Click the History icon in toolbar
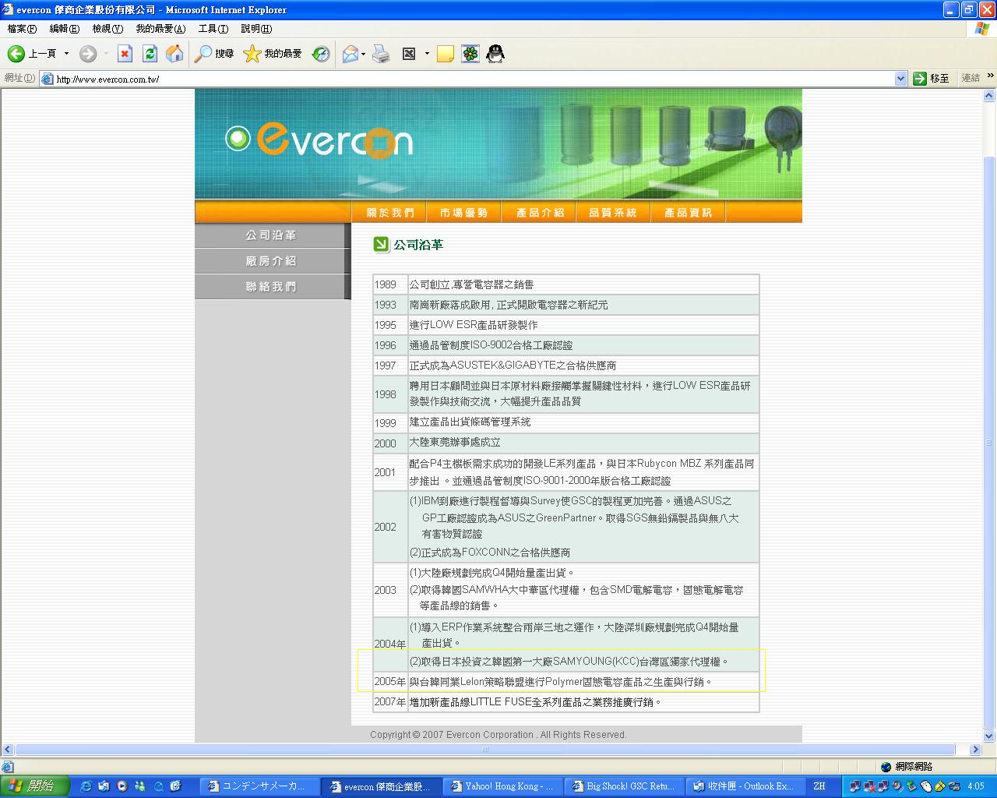This screenshot has height=798, width=997. (321, 54)
